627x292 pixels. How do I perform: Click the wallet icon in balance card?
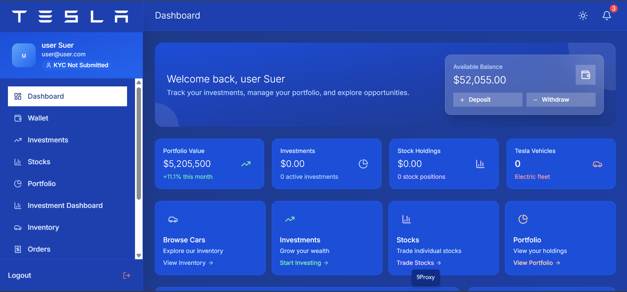pyautogui.click(x=586, y=75)
